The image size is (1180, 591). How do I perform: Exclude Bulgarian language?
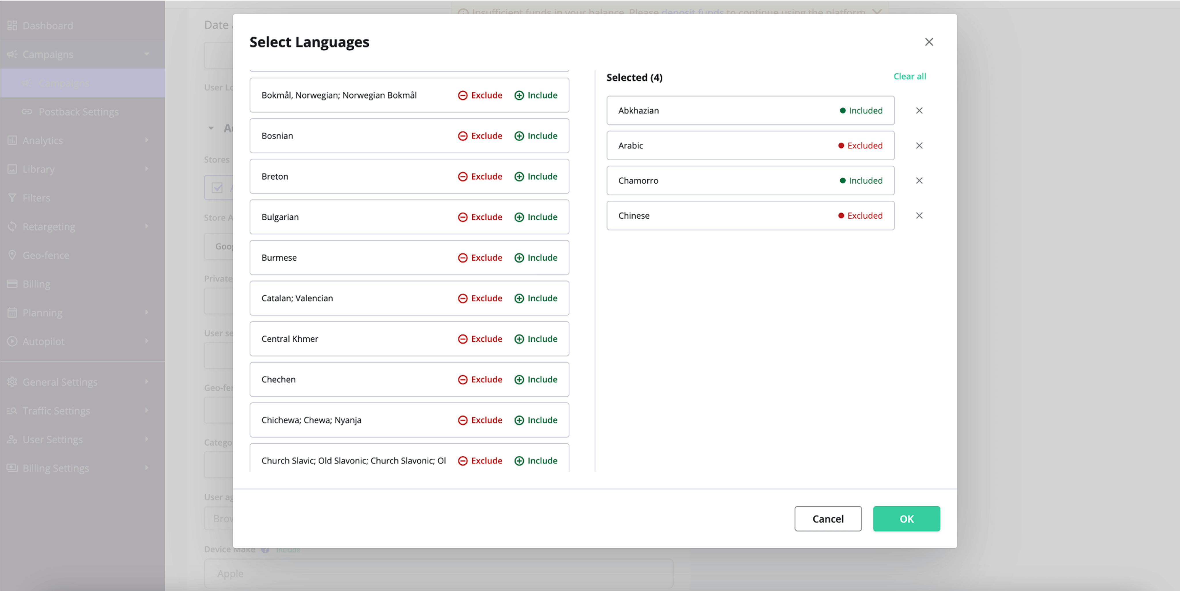[480, 217]
